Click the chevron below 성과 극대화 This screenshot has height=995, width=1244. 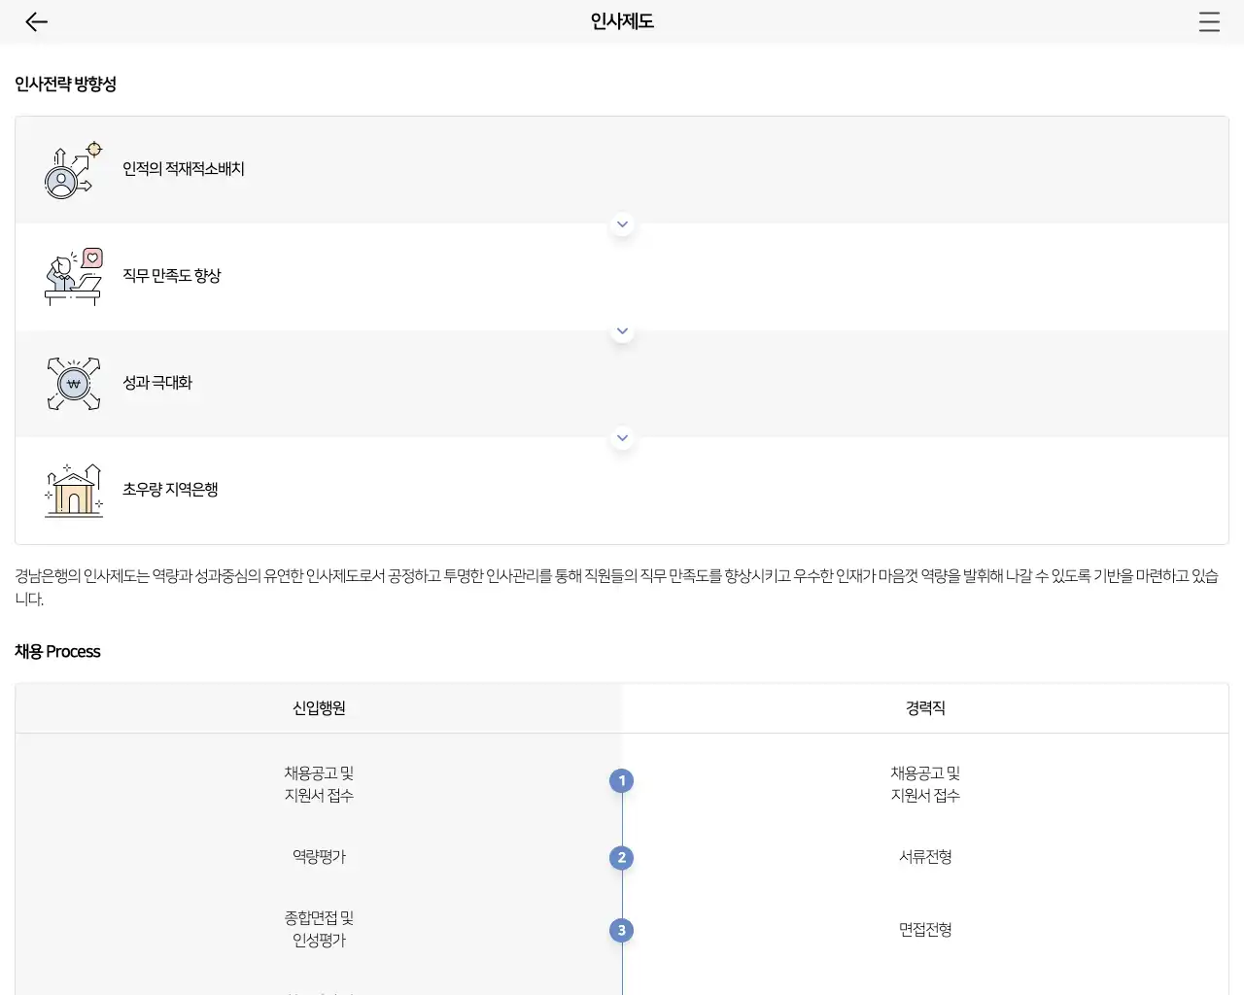[x=622, y=438]
